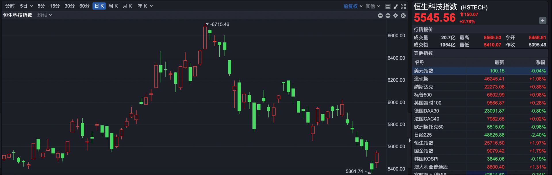Open the 其他 dropdown menu
Viewport: 552px width, 175px height.
click(373, 6)
